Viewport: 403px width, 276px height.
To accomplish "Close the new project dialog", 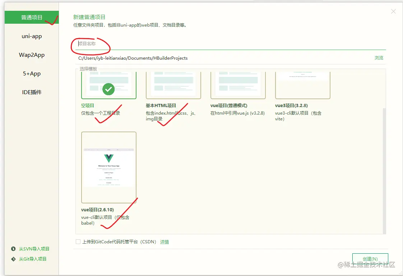I will tap(393, 11).
